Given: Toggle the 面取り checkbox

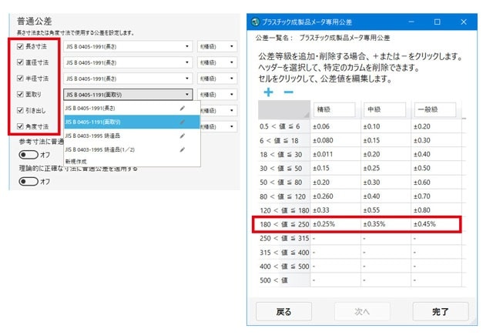Looking at the screenshot, I should coord(20,94).
